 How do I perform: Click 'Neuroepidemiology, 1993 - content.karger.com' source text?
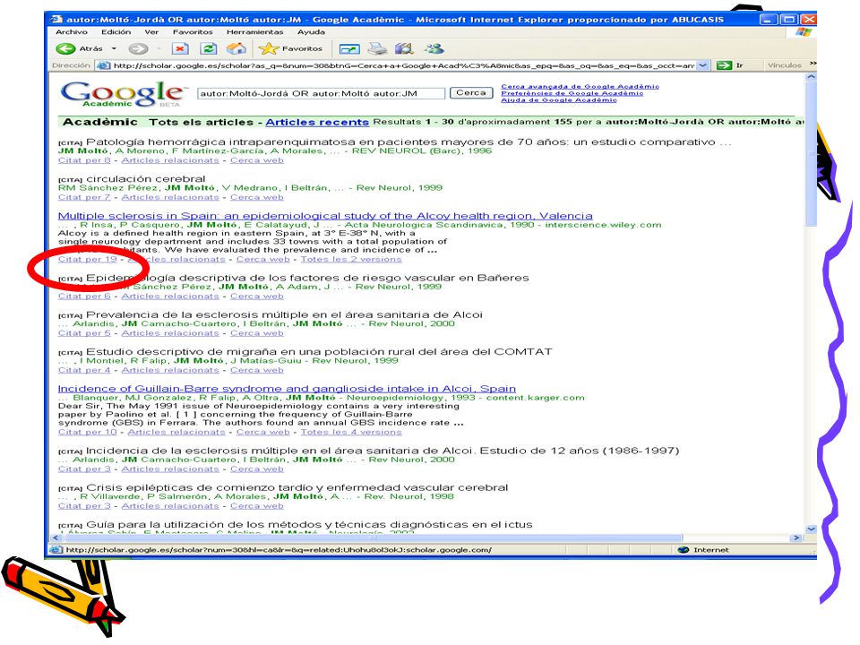[465, 398]
